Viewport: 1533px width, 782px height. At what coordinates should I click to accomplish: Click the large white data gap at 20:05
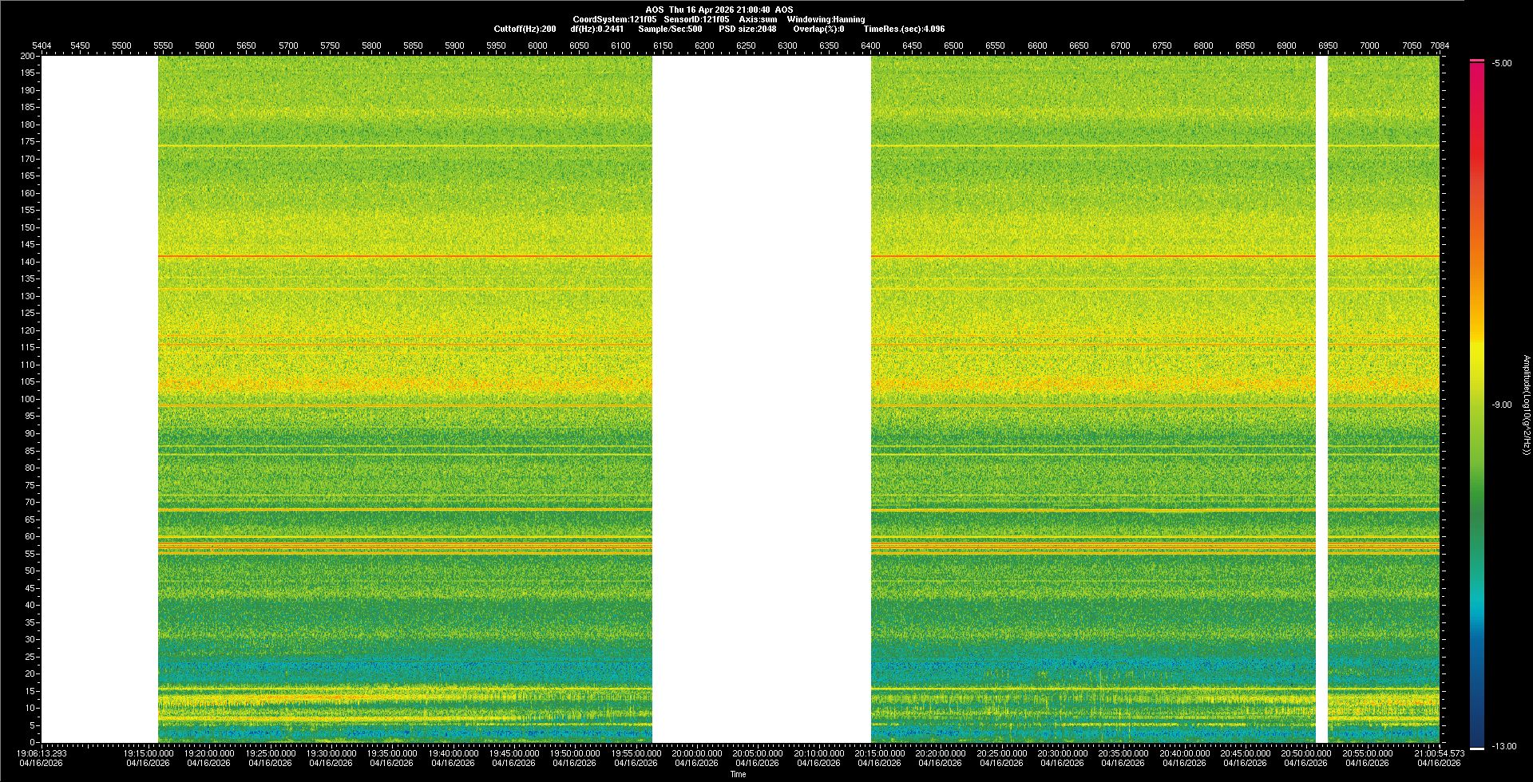click(x=760, y=399)
